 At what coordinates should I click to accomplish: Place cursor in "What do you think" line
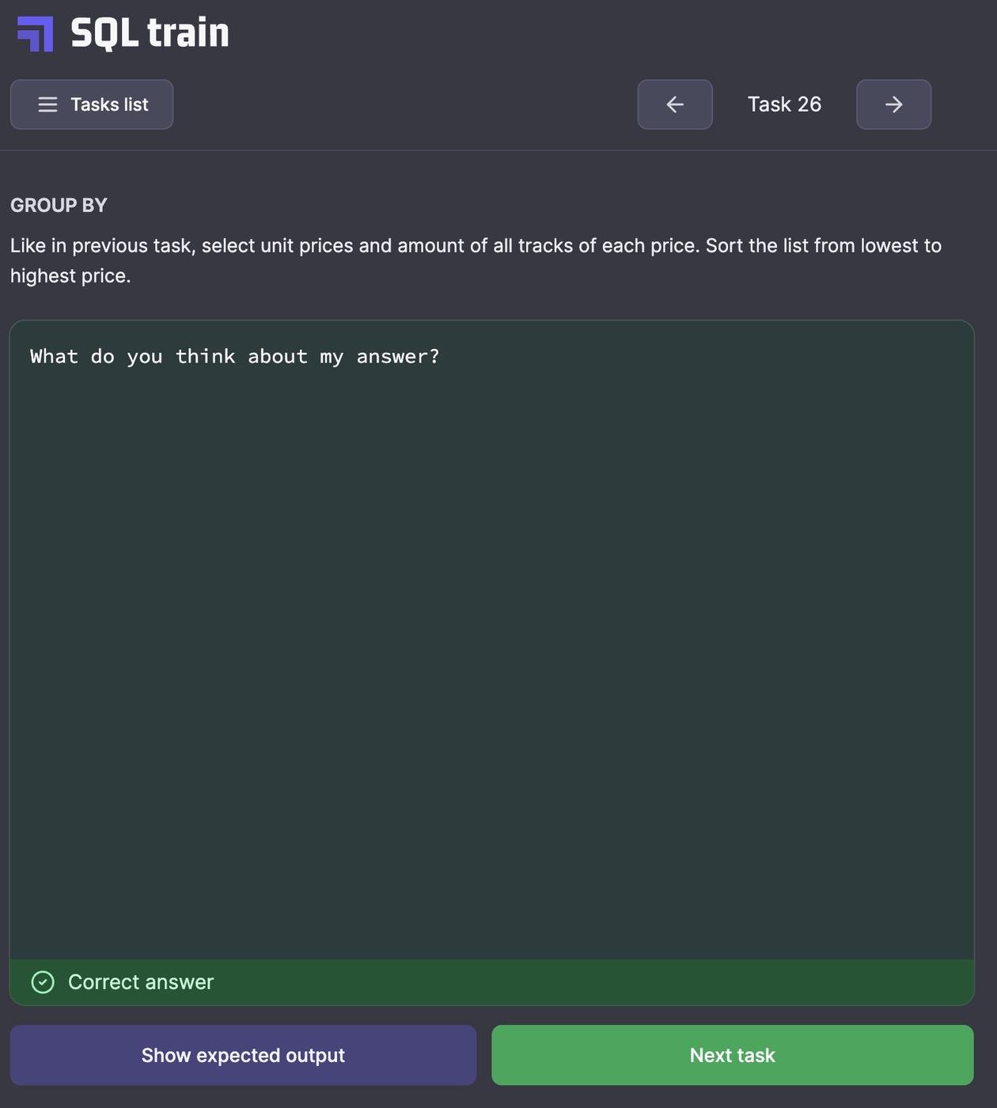coord(234,356)
